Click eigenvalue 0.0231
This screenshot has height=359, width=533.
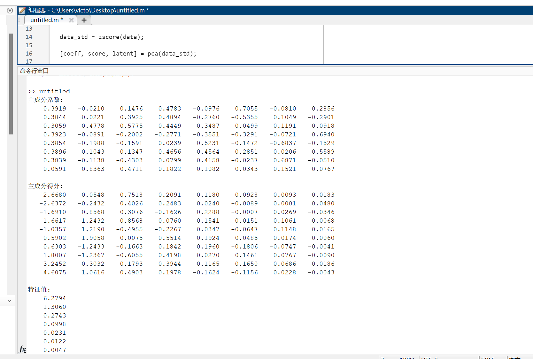pyautogui.click(x=55, y=333)
